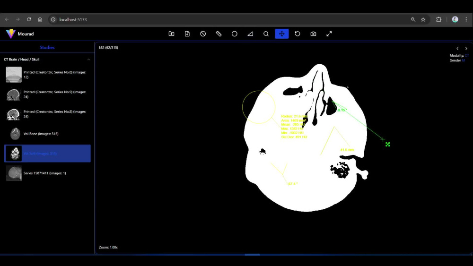473x266 pixels.
Task: Click the Mourad logo icon
Action: tap(10, 34)
